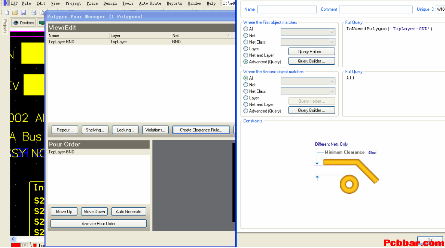Click the Shelving... button
Image resolution: width=445 pixels, height=248 pixels.
click(x=95, y=130)
